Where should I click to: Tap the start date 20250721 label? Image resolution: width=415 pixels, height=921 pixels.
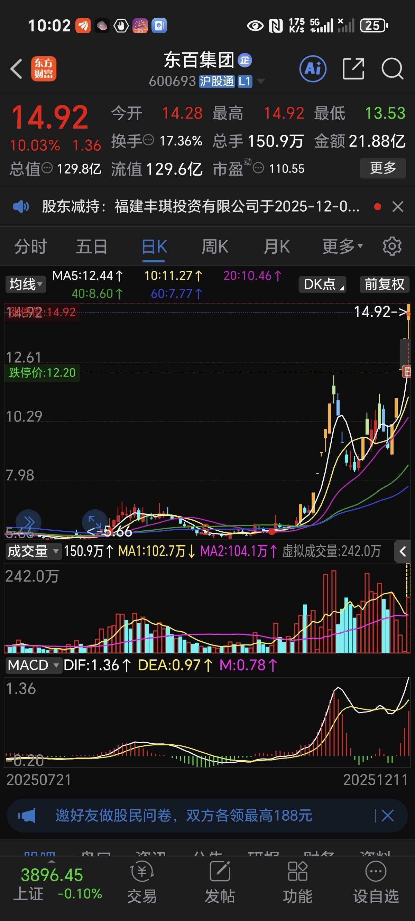pos(39,780)
